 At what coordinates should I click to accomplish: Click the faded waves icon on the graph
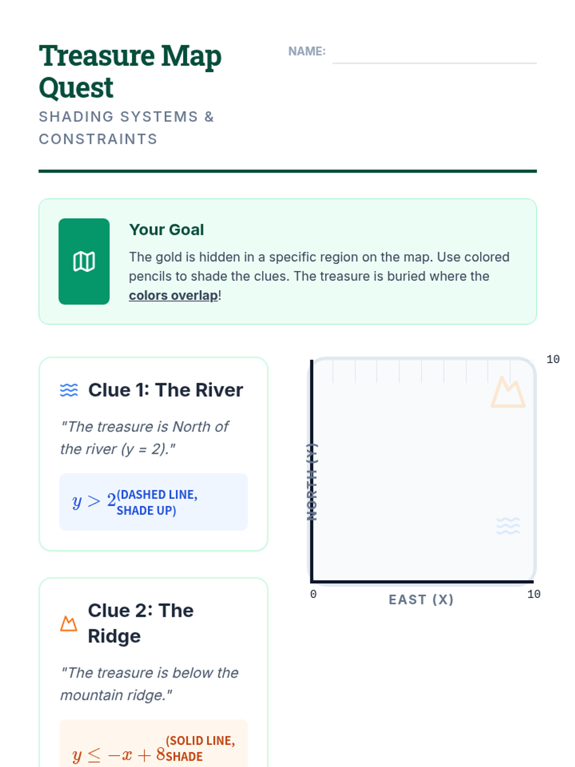508,526
